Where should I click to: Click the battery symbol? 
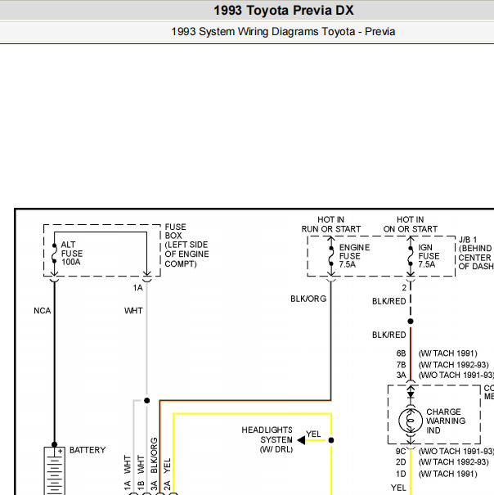tap(54, 470)
